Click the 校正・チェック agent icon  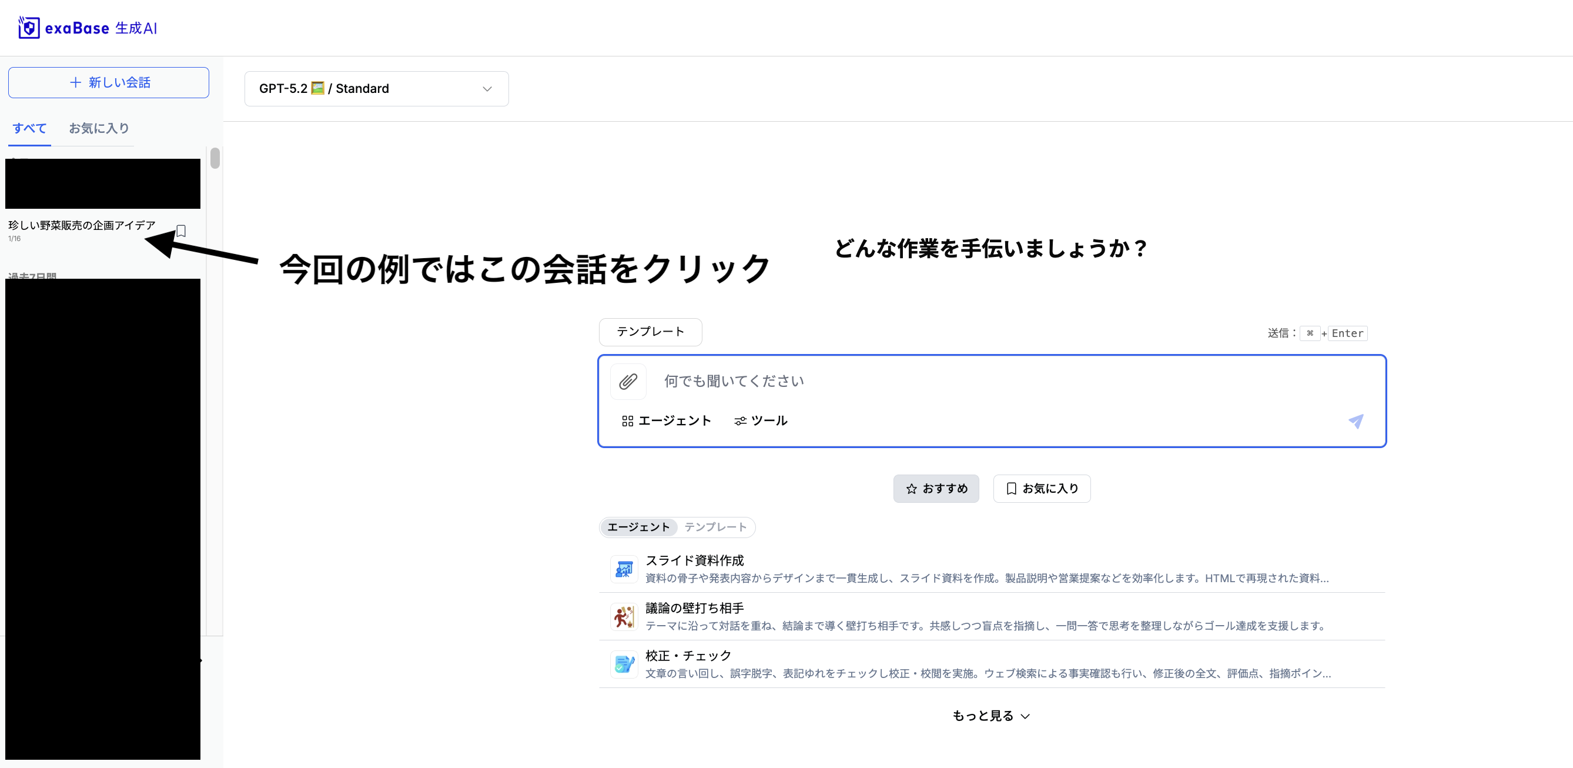click(624, 664)
